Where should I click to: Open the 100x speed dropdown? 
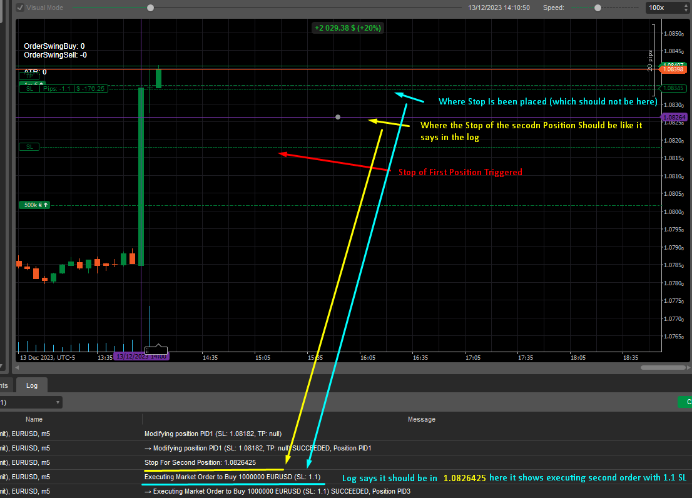(x=668, y=8)
